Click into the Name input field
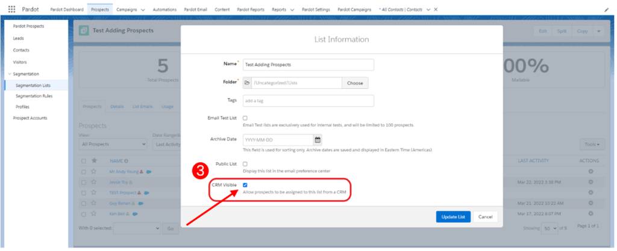 [x=308, y=65]
